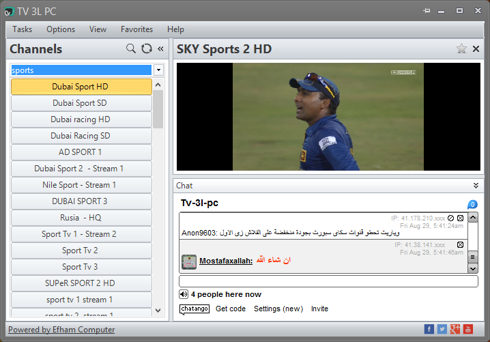The height and width of the screenshot is (342, 490).
Task: Select Sport Tv 2 channel
Action: pos(81,251)
